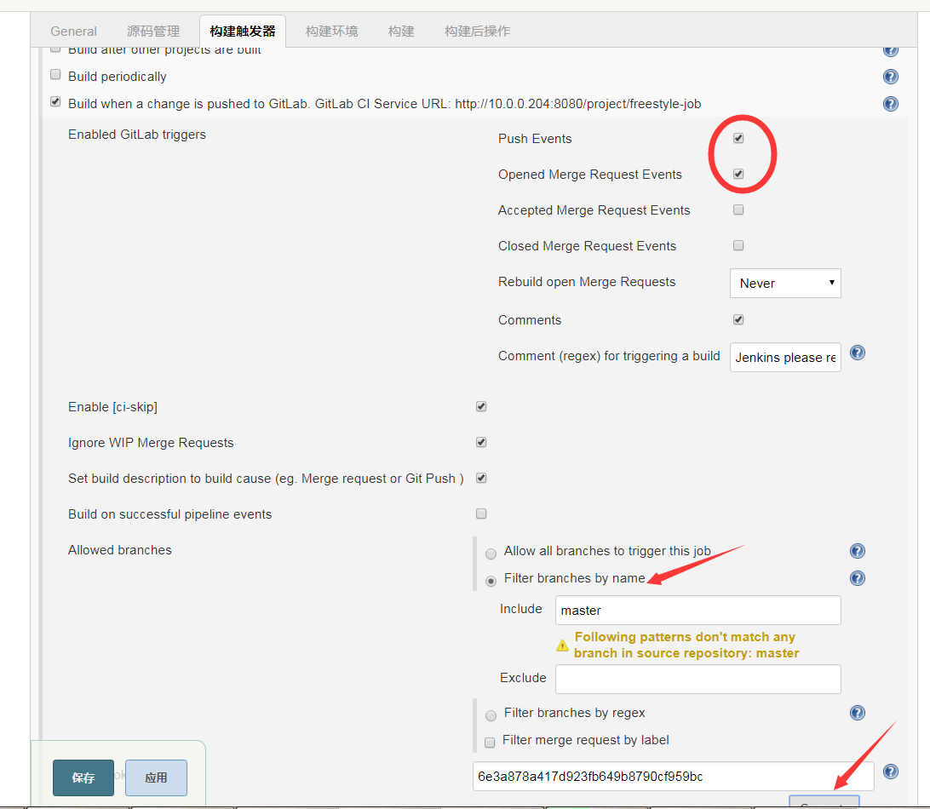Click the patterns don't match warning text

686,645
